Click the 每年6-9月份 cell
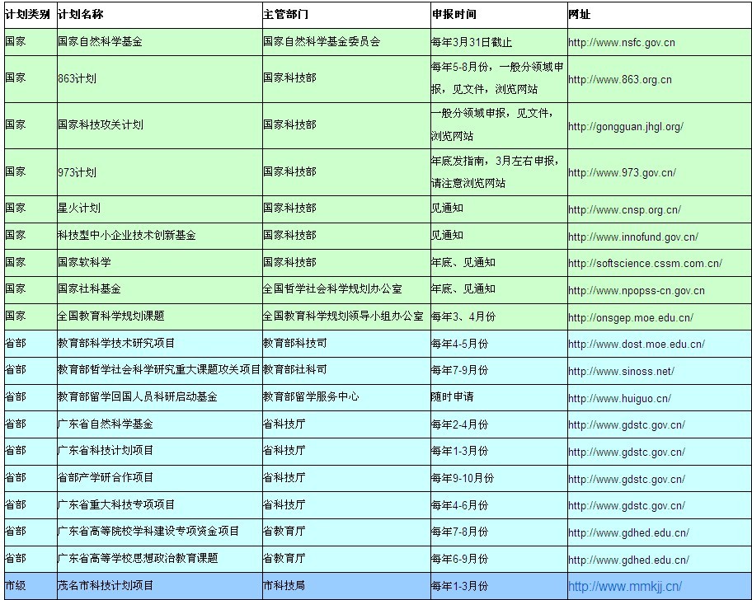This screenshot has height=600, width=752. [x=499, y=559]
